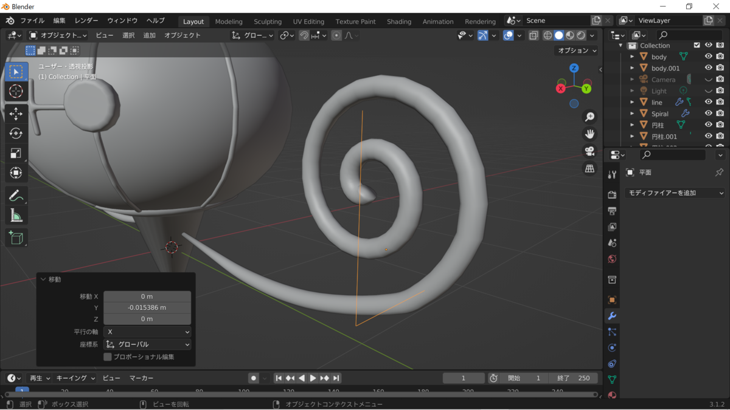730x410 pixels.
Task: Open the Render properties tab icon
Action: pos(612,195)
